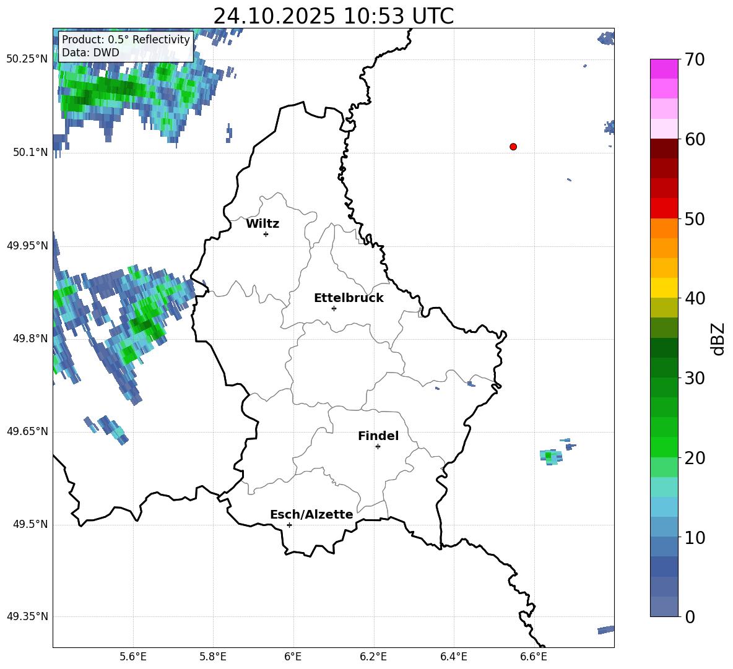Viewport: 733px width, 669px height.
Task: Click the Findel station cross marker
Action: pos(378,447)
